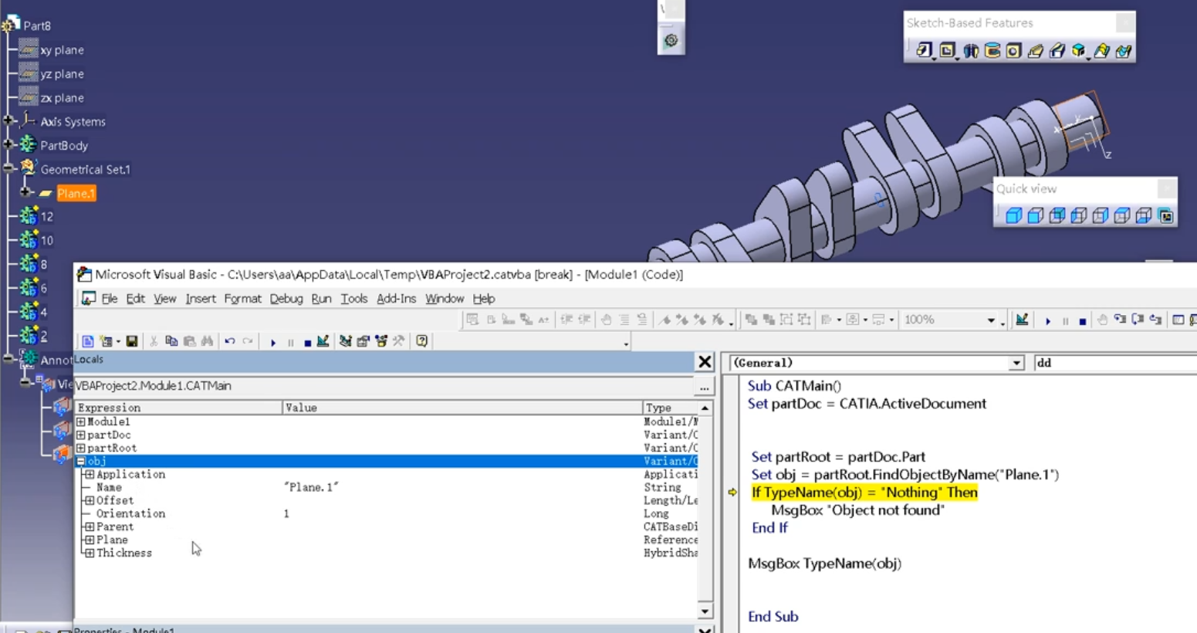This screenshot has height=633, width=1197.
Task: Expand the partDoc row in Locals
Action: click(80, 435)
